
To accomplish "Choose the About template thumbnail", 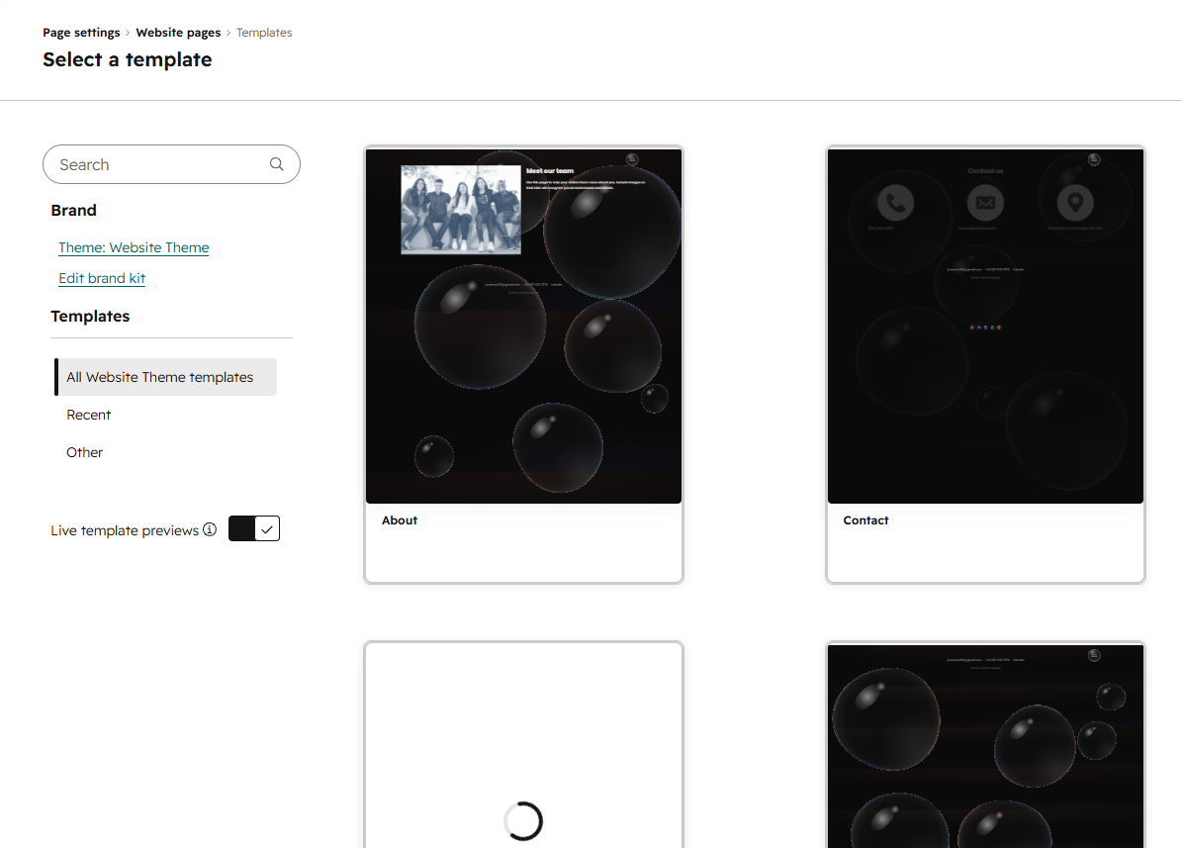I will click(x=524, y=326).
